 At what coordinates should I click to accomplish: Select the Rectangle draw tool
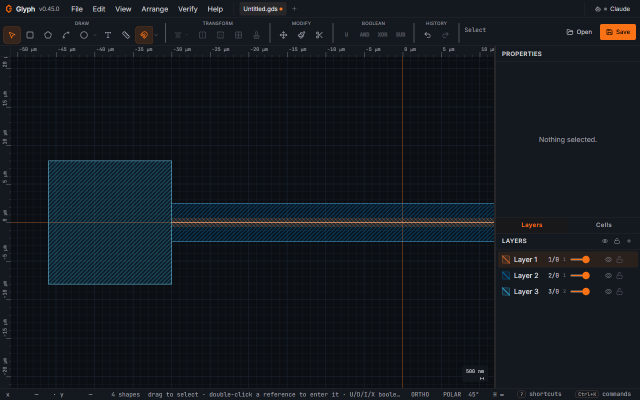pyautogui.click(x=30, y=35)
